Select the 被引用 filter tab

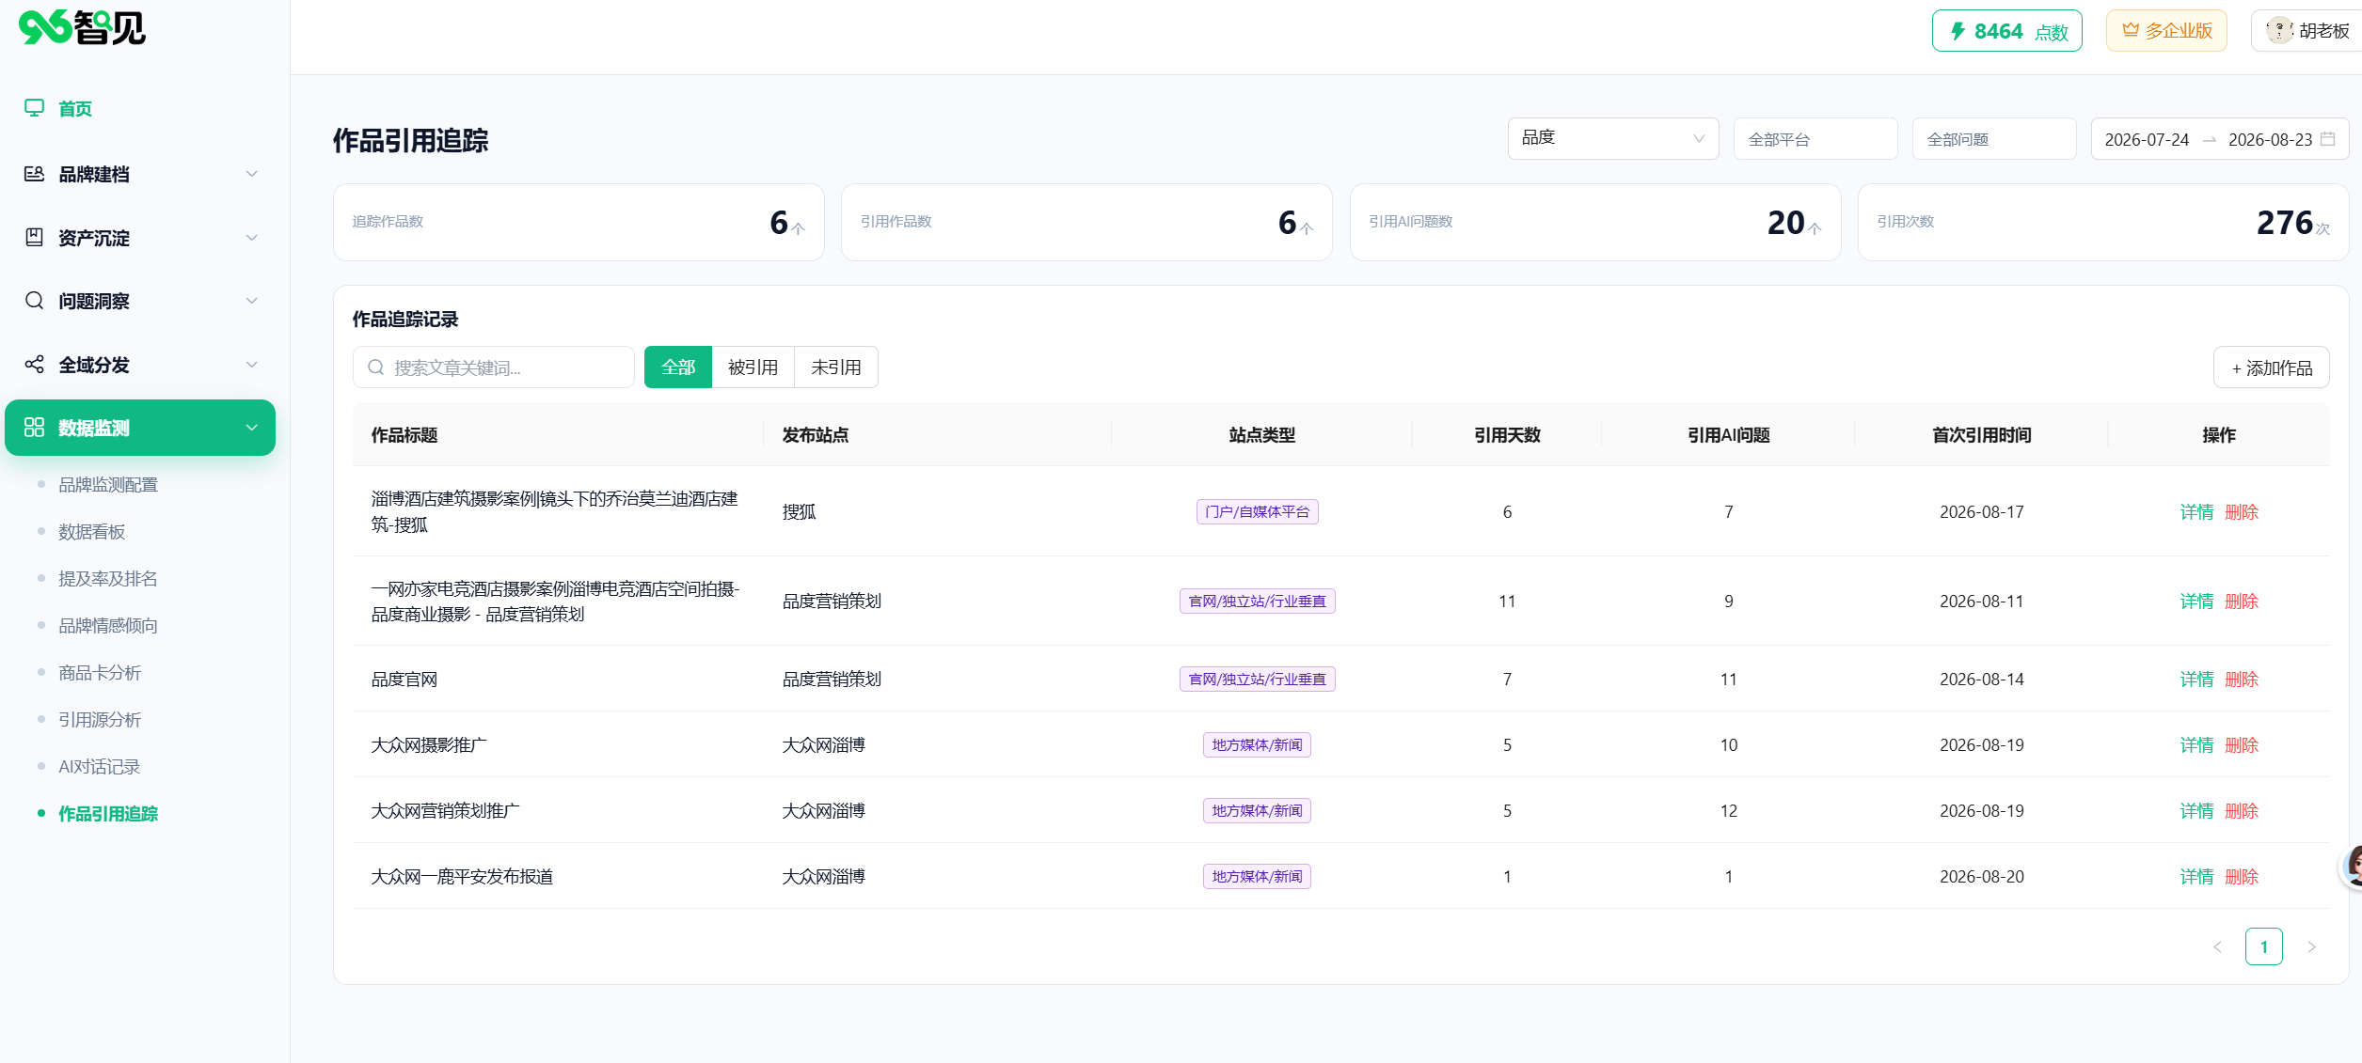click(753, 367)
